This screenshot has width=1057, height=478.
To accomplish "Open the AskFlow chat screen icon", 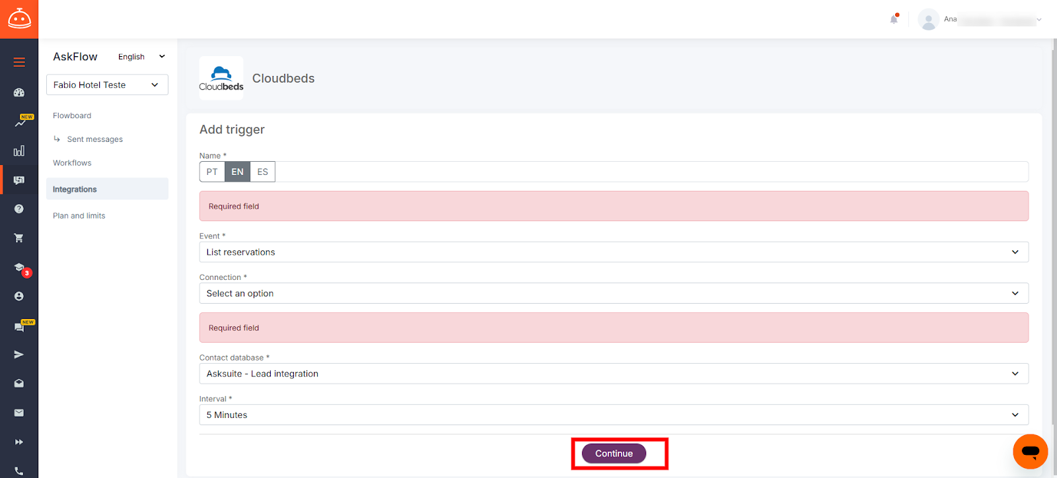I will tap(19, 180).
